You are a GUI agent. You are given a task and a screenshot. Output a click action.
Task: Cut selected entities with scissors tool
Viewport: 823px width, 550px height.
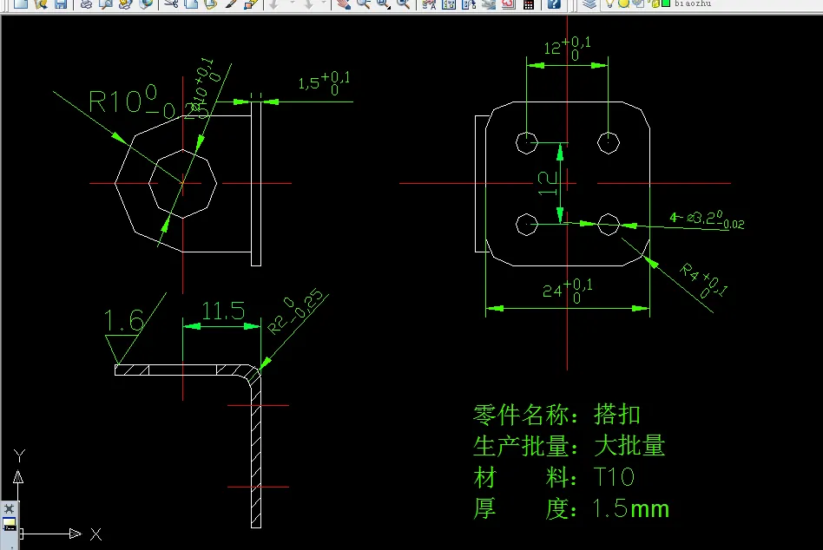click(x=170, y=5)
